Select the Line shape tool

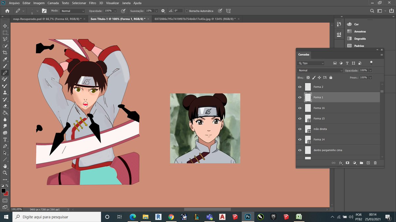5,159
